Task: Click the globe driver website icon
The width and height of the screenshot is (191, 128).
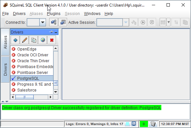Action: (x=43, y=40)
